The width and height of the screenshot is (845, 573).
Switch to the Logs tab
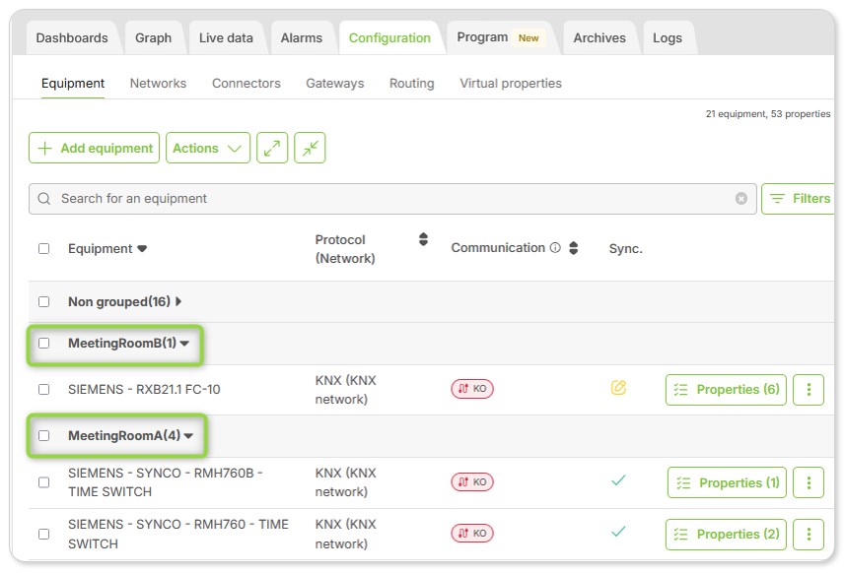[668, 38]
